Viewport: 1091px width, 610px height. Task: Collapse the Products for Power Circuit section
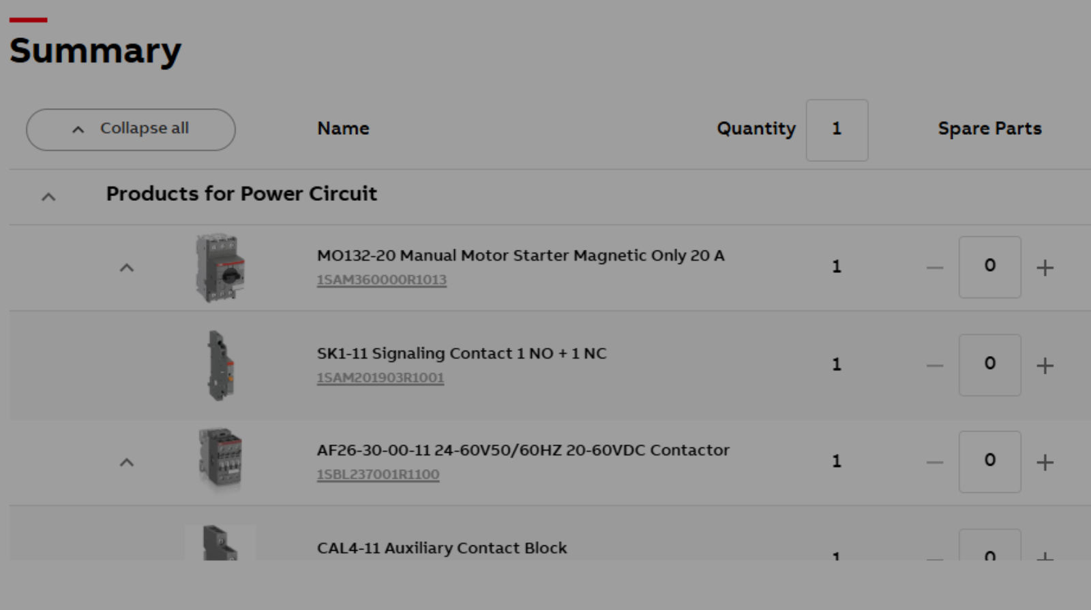[48, 197]
